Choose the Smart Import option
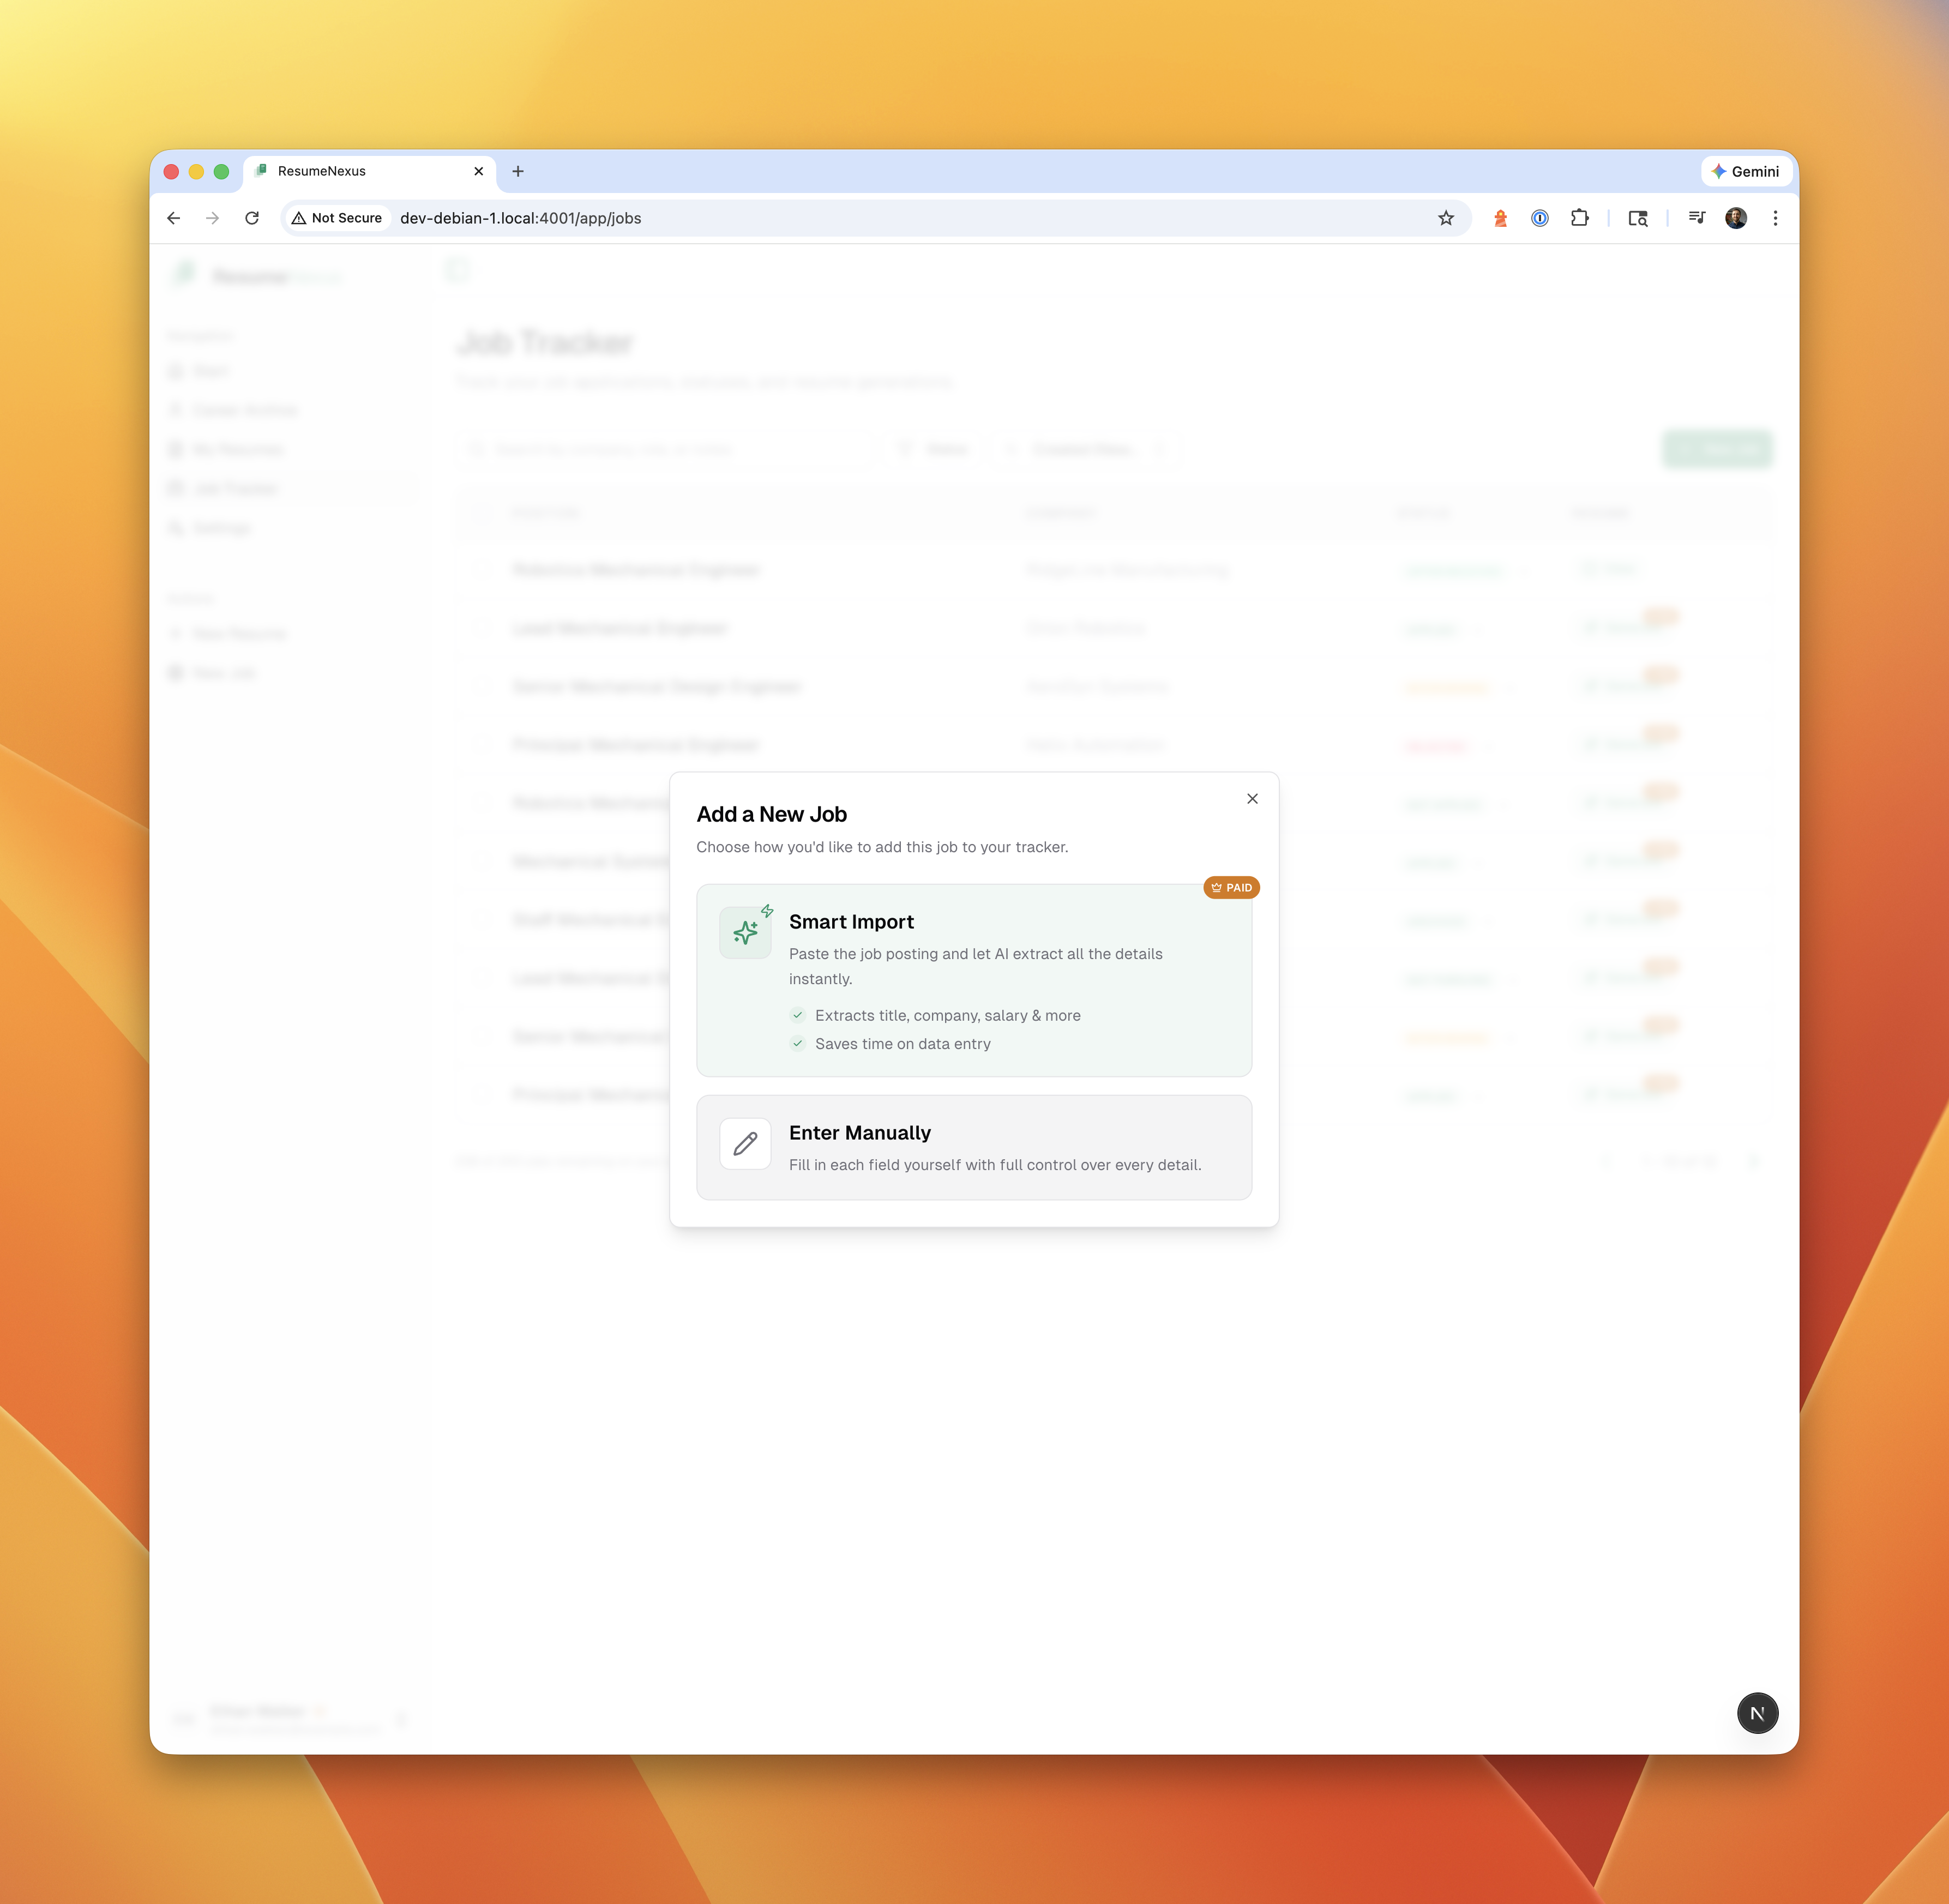This screenshot has height=1904, width=1949. point(974,978)
